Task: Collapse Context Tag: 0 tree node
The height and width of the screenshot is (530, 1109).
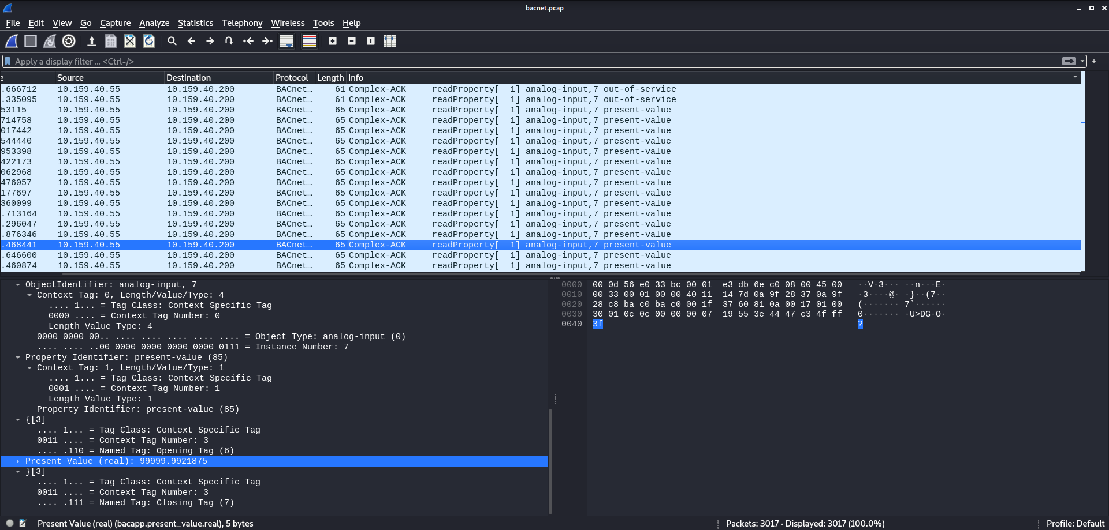Action: tap(29, 295)
